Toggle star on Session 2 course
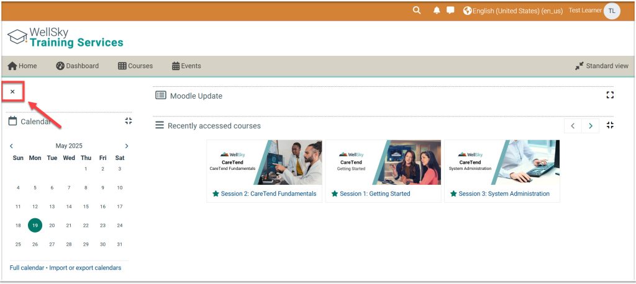The image size is (636, 284). (x=216, y=193)
